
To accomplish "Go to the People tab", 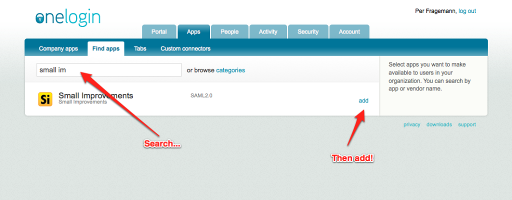I will (229, 31).
